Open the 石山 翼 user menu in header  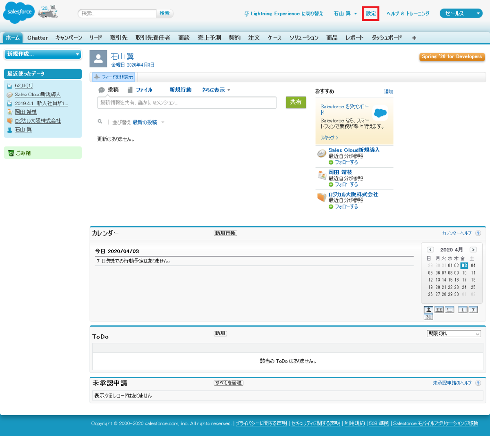pos(345,13)
